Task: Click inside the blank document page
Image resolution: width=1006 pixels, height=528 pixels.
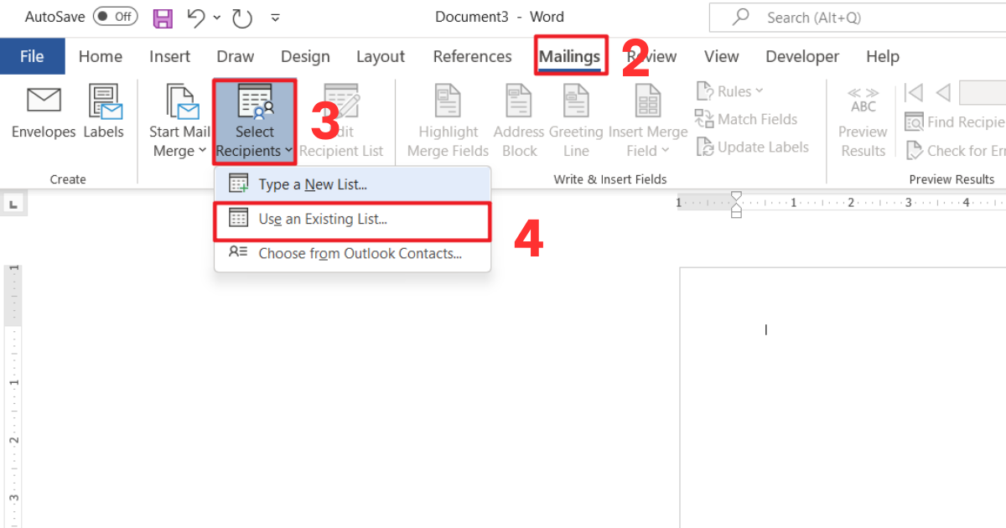Action: 843,398
